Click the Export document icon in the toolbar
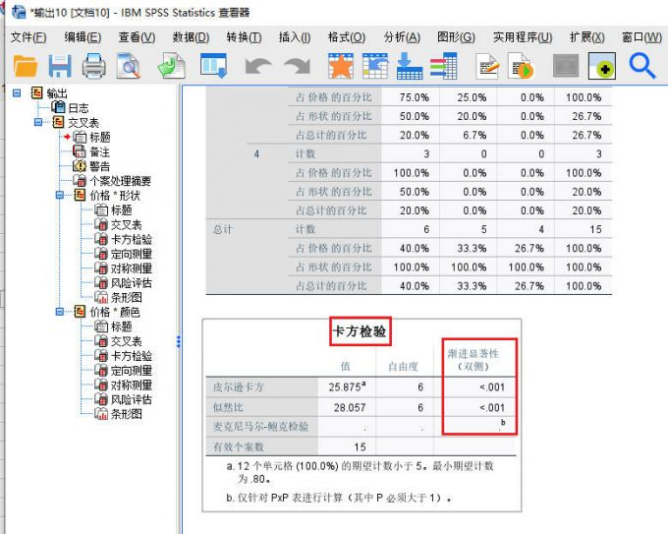This screenshot has width=668, height=534. pyautogui.click(x=172, y=67)
